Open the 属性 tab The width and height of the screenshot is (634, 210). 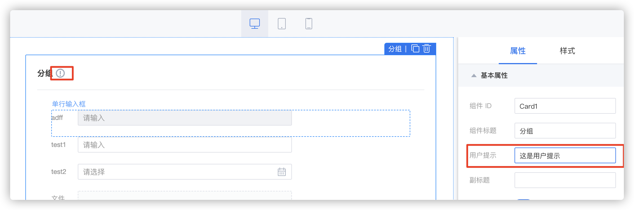tap(518, 51)
